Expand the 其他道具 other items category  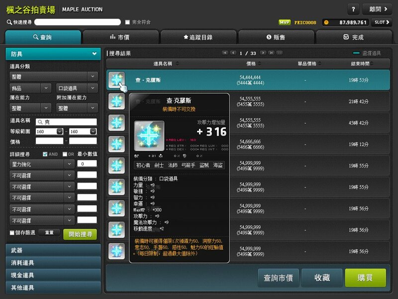pos(53,288)
